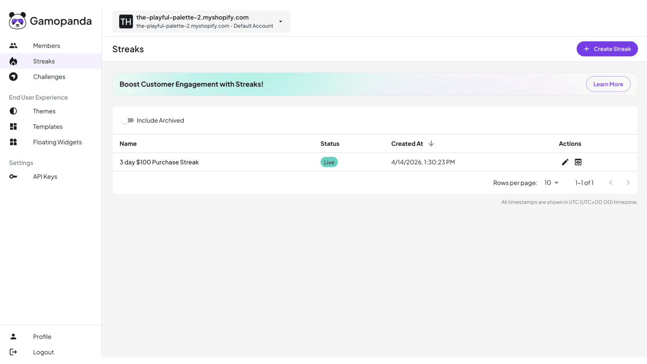The height and width of the screenshot is (364, 647).
Task: Click the Profile person icon
Action: coord(13,336)
